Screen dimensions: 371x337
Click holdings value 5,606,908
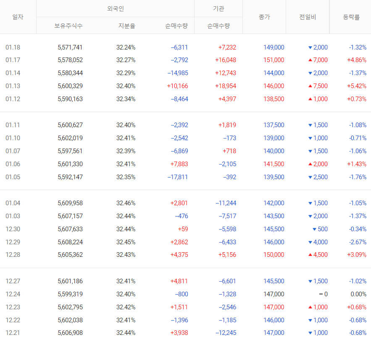point(70,333)
